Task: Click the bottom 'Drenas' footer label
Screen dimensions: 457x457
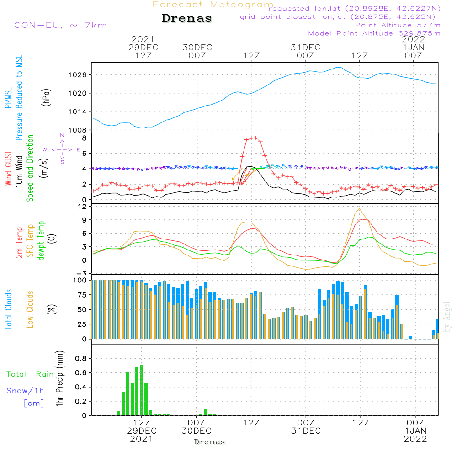Action: click(210, 442)
